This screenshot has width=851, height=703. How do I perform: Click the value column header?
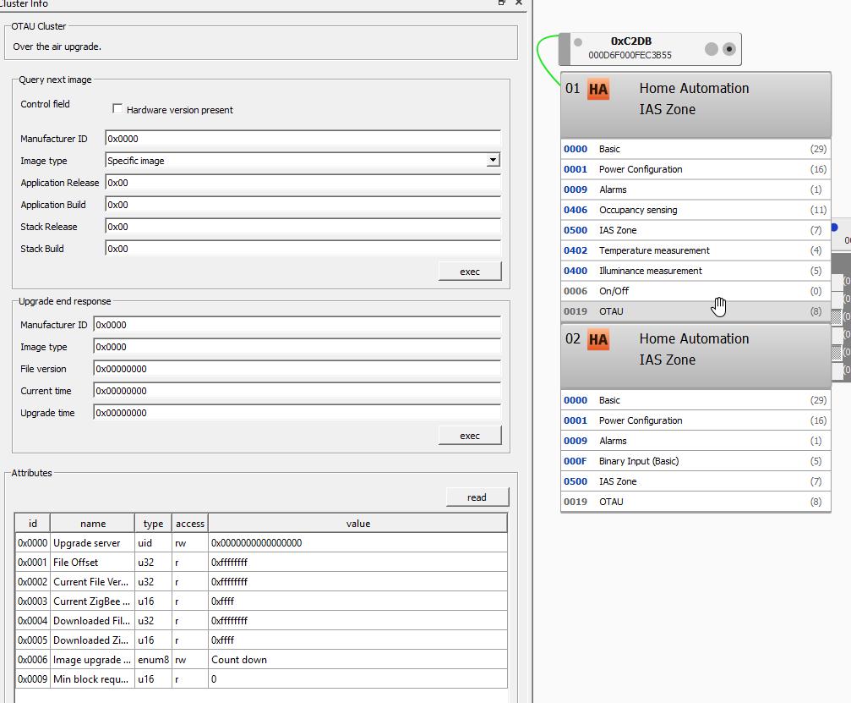358,523
